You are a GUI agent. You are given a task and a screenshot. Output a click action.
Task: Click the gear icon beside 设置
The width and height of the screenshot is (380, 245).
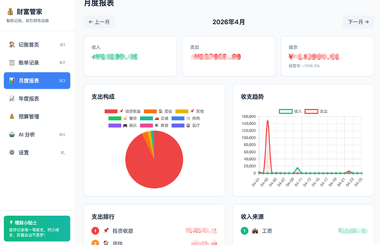[12, 153]
